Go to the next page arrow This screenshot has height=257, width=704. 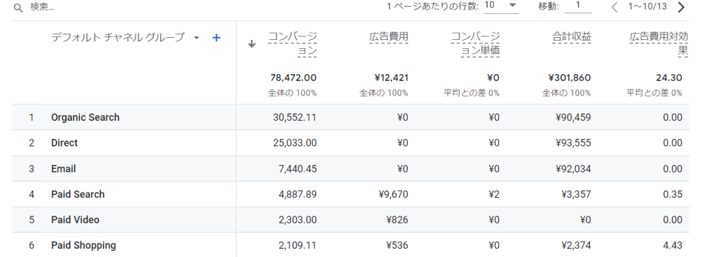click(x=681, y=7)
